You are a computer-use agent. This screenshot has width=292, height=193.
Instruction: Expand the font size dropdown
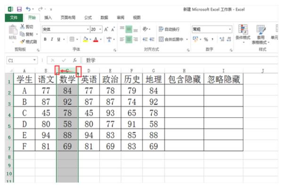tap(100, 29)
